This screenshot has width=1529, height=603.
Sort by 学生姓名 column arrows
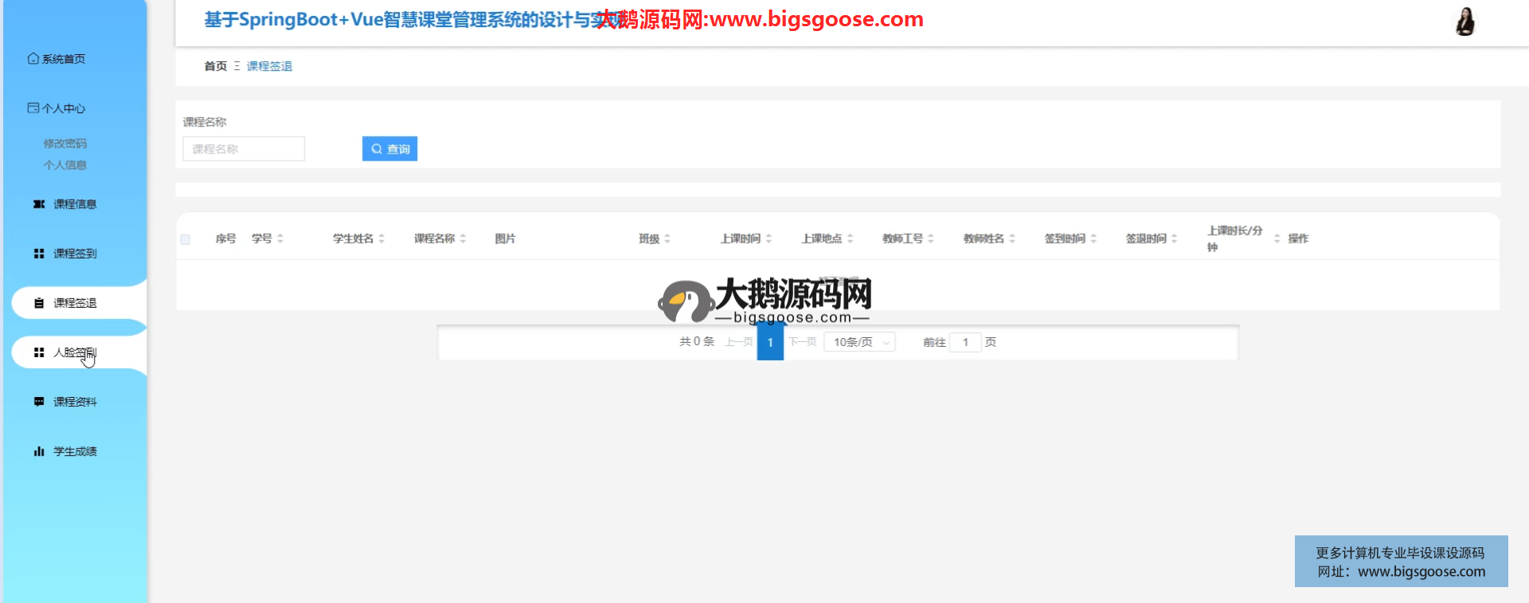(381, 239)
